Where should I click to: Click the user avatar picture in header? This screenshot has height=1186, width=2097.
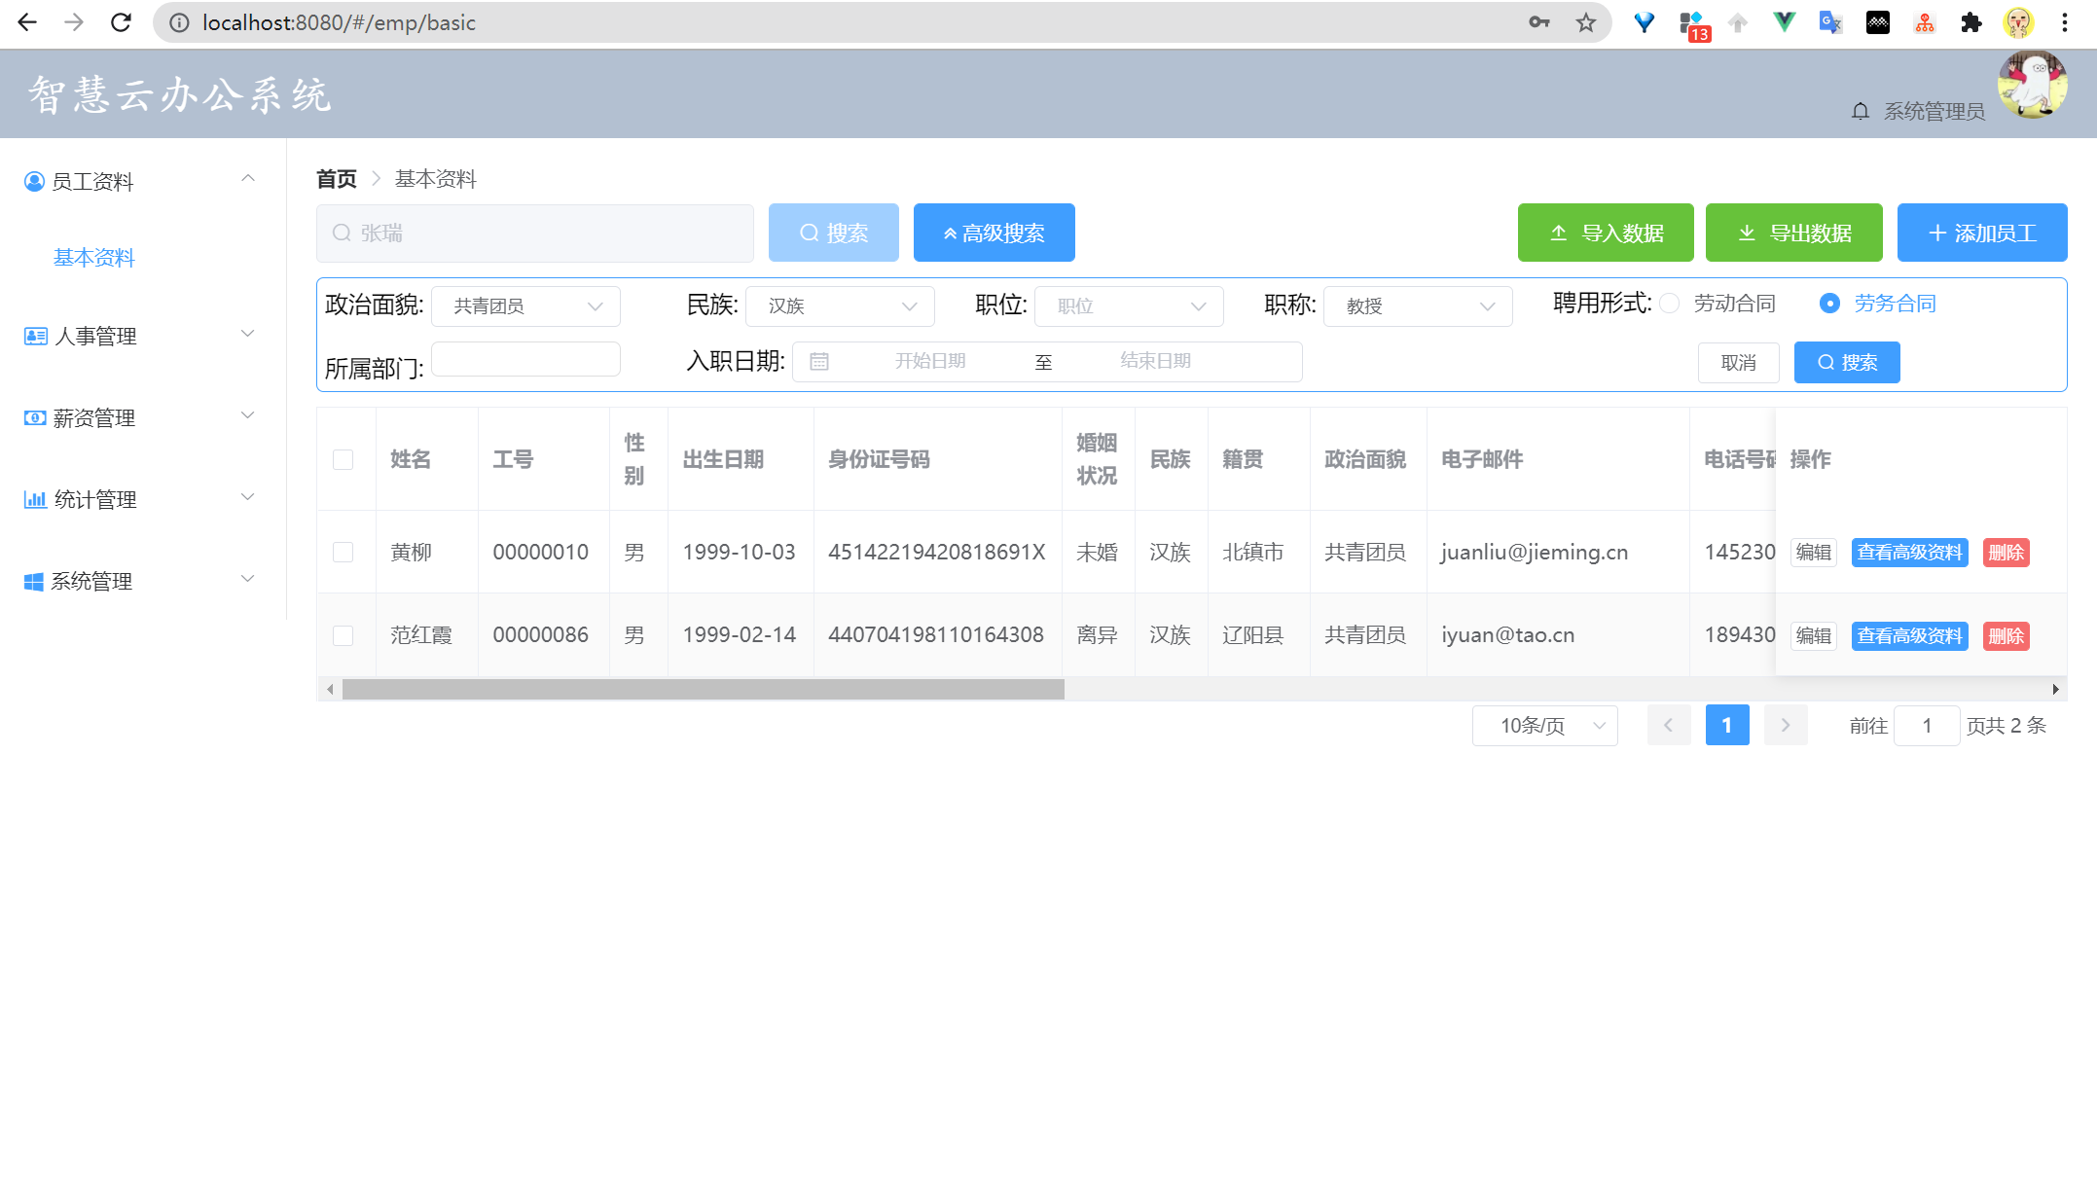[2032, 85]
